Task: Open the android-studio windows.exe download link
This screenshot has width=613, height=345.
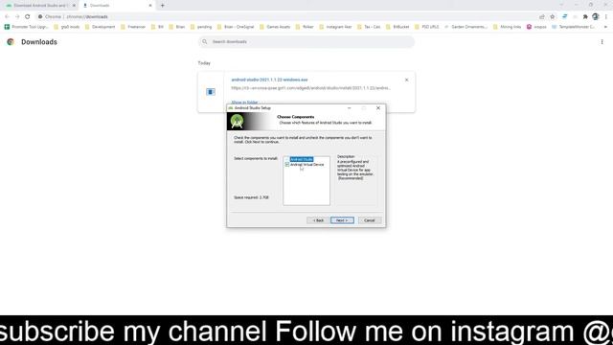Action: tap(269, 80)
